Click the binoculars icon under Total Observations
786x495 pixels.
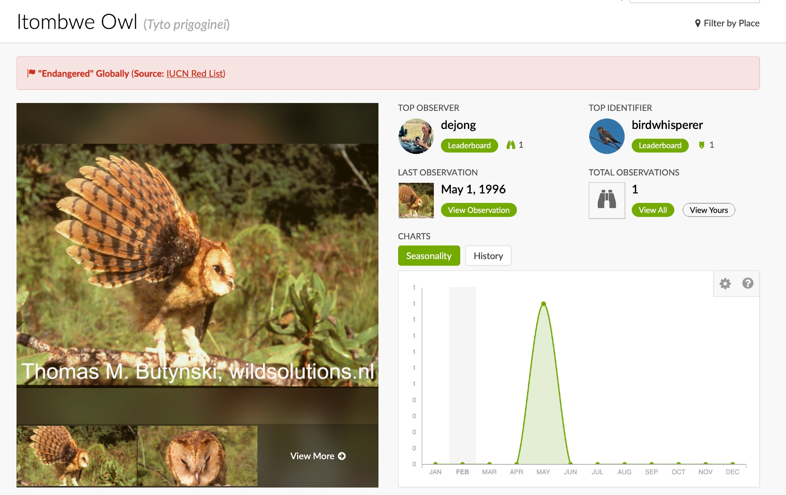[x=606, y=200]
